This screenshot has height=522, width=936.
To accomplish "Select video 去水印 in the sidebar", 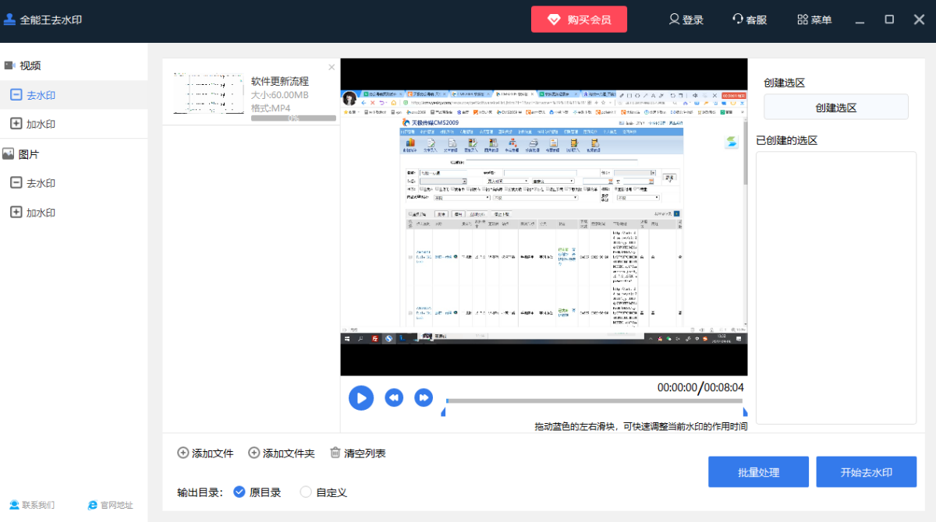I will pos(41,95).
